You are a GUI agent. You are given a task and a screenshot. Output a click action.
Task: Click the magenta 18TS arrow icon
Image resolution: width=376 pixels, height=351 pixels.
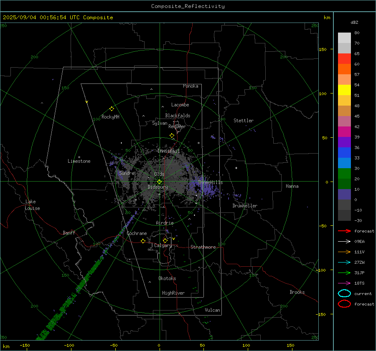pyautogui.click(x=344, y=283)
